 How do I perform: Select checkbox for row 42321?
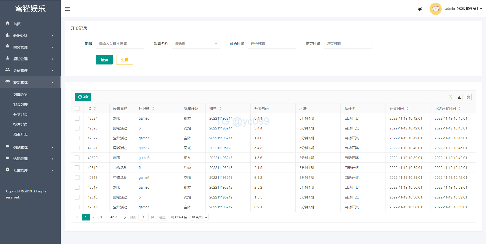pos(77,148)
